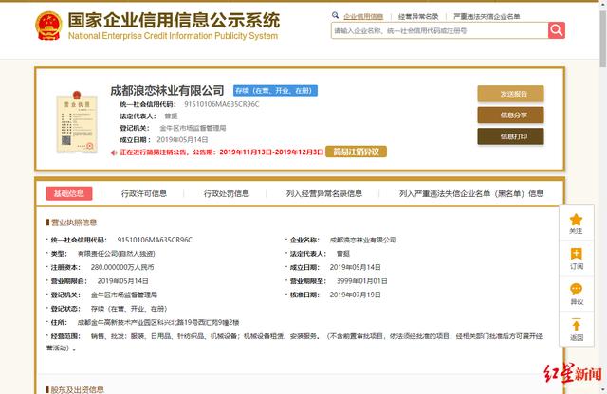Click the 经营范围 business scope text
This screenshot has height=394, width=607.
click(x=295, y=342)
